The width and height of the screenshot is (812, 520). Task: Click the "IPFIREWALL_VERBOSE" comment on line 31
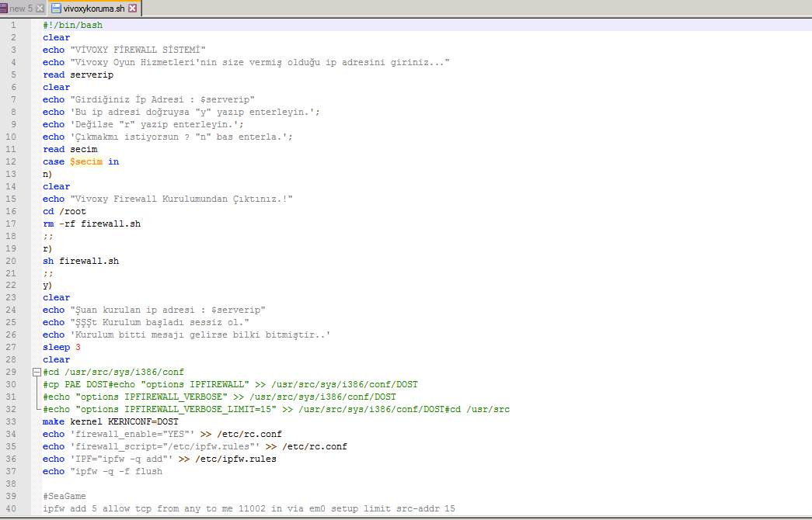pos(220,397)
